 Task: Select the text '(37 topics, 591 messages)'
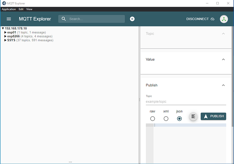pyautogui.click(x=35, y=40)
